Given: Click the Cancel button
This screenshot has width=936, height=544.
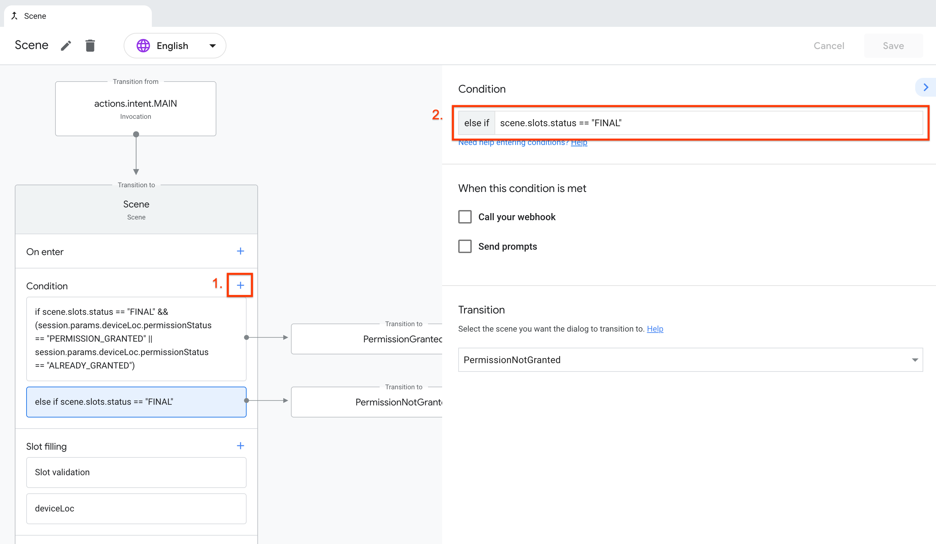Looking at the screenshot, I should pyautogui.click(x=828, y=46).
